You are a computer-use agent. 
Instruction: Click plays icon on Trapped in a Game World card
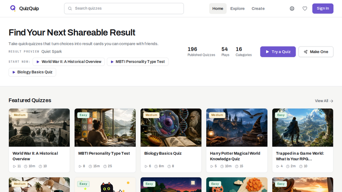(x=278, y=166)
